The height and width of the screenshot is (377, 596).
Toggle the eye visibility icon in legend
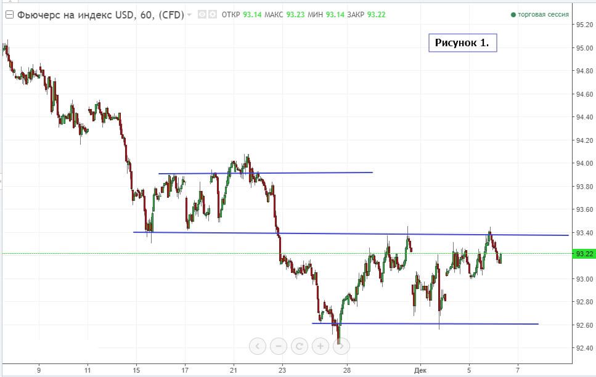coord(202,15)
